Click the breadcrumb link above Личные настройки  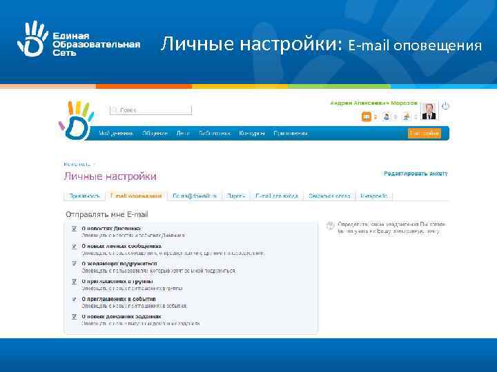(77, 164)
